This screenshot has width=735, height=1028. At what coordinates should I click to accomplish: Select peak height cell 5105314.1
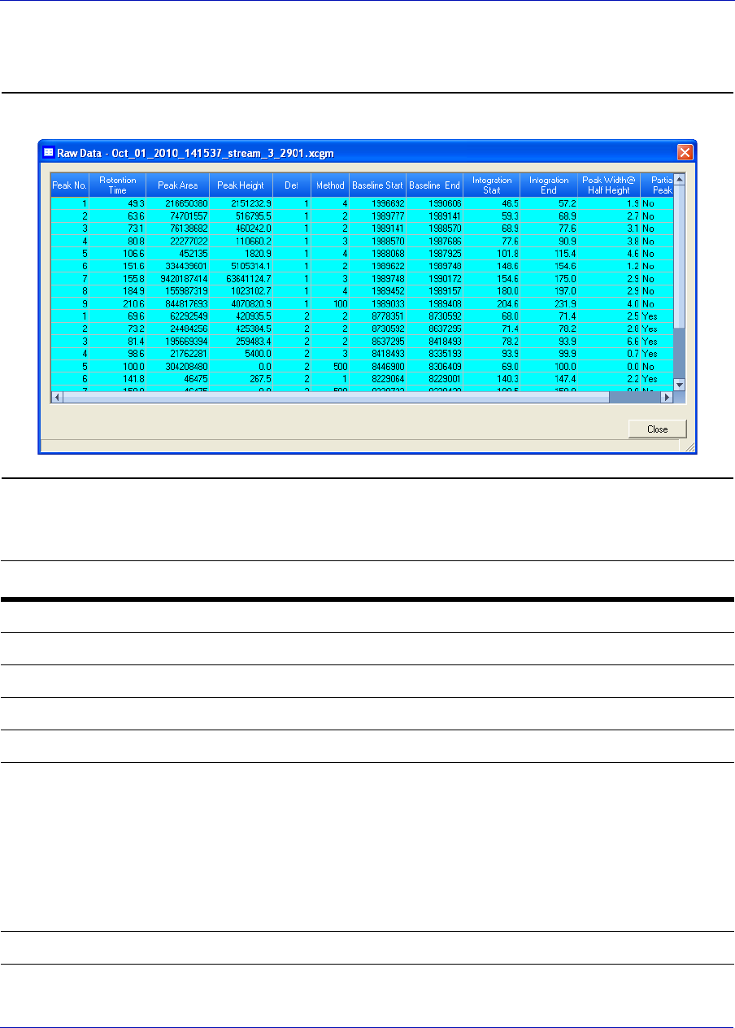241,268
